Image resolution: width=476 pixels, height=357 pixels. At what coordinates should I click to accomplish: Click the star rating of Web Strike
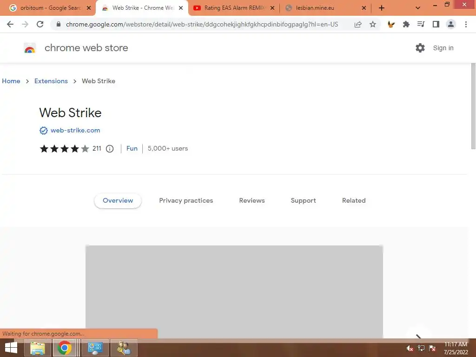[x=64, y=149]
